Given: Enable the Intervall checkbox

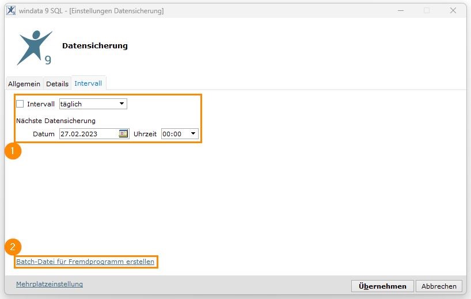Looking at the screenshot, I should pyautogui.click(x=20, y=103).
